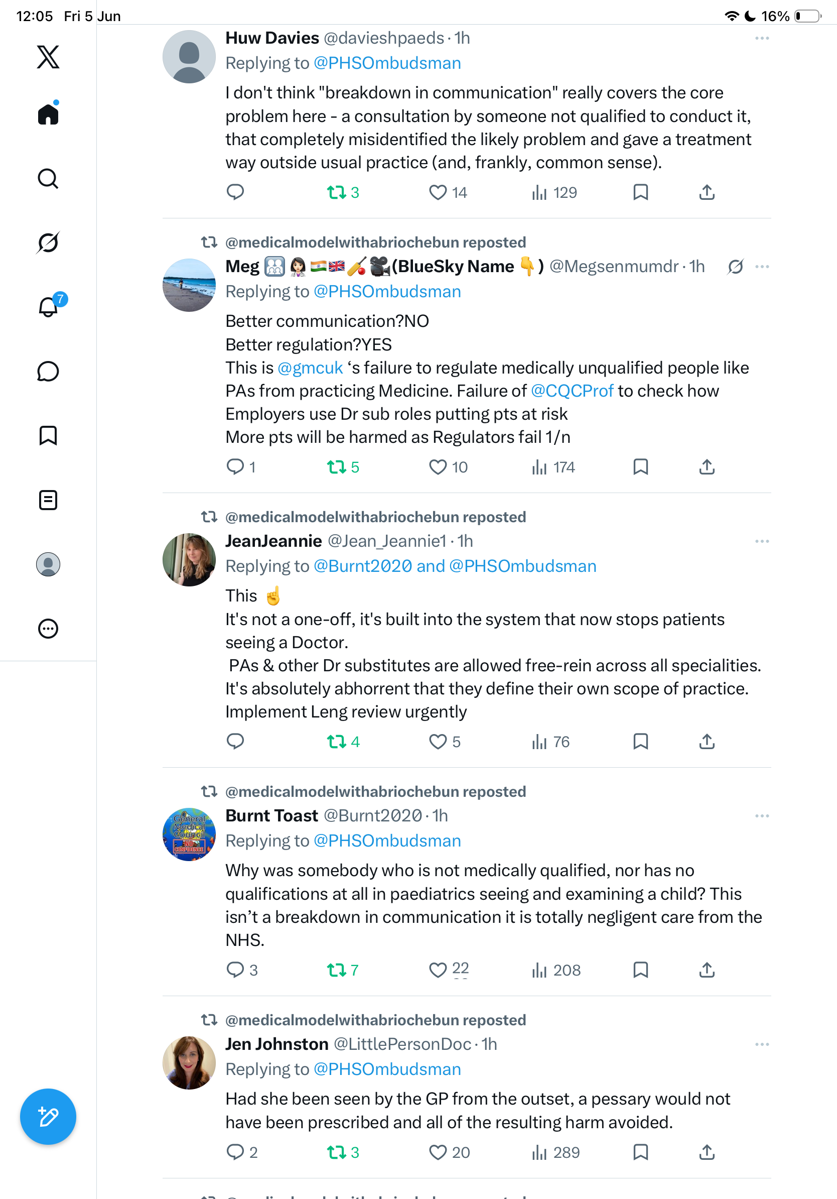
Task: Open @CQCProf mention in Meg's tweet
Action: (572, 391)
